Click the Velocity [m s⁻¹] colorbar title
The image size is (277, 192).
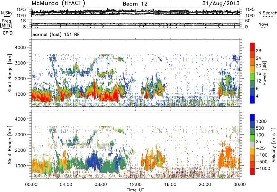tap(274, 145)
